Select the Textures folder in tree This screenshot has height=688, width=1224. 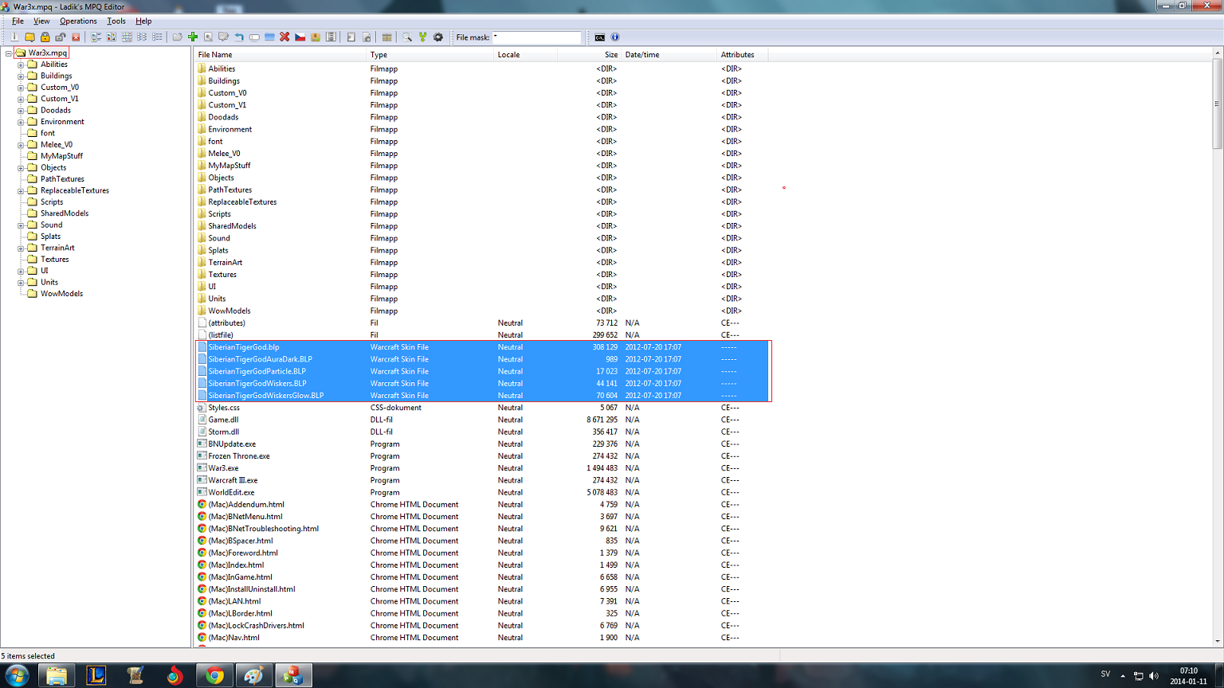click(54, 260)
